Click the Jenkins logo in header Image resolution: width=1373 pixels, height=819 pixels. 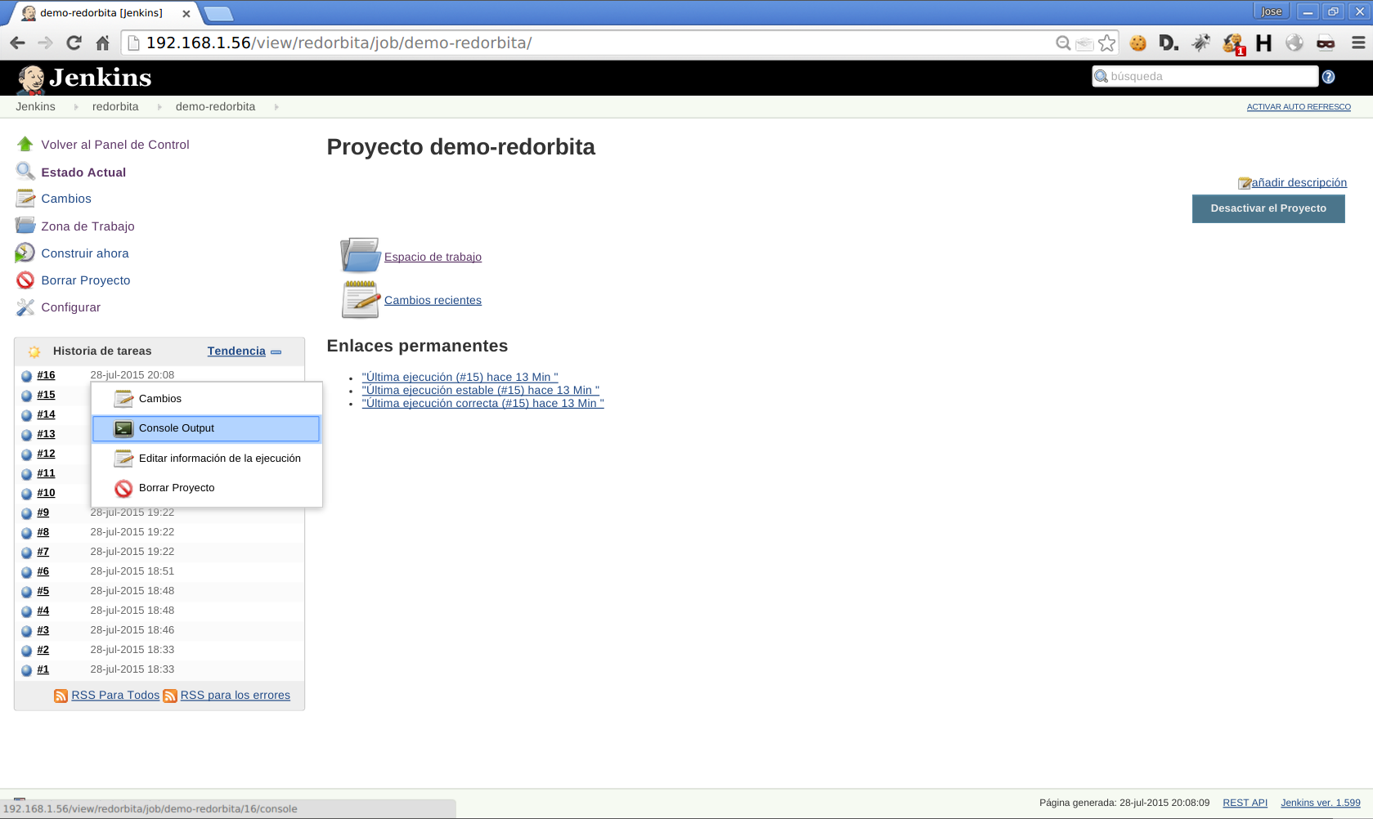[x=84, y=78]
